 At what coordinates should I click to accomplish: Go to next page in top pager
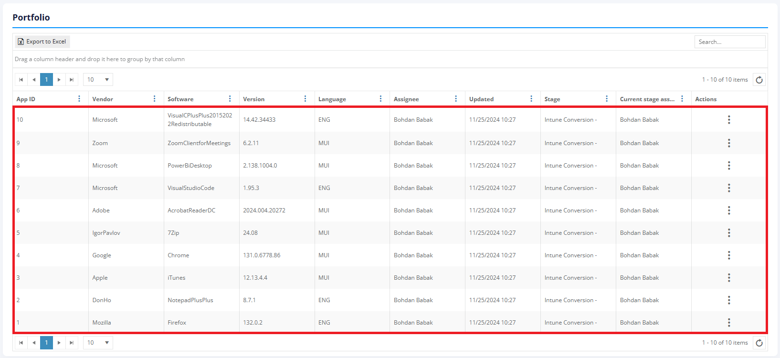(x=59, y=80)
